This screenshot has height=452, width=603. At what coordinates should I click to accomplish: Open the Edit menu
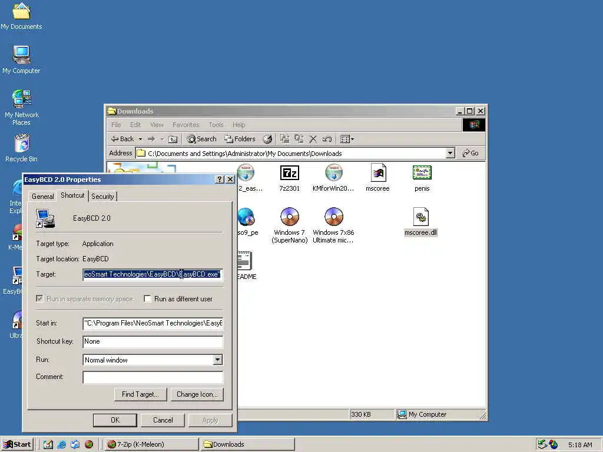(x=135, y=125)
